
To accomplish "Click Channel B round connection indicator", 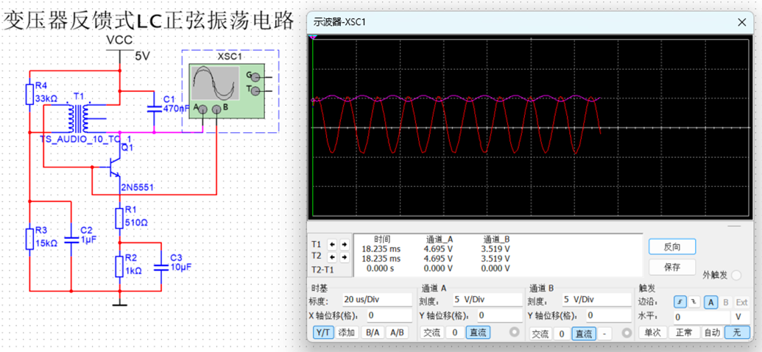I will [x=627, y=333].
